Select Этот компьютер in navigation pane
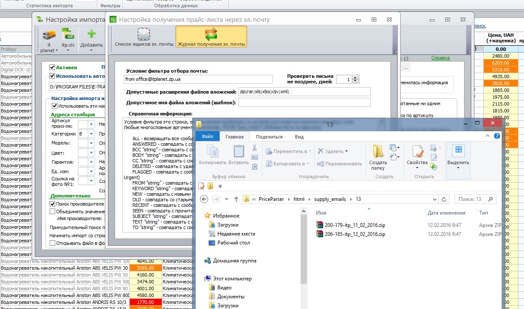This screenshot has height=309, width=524. click(233, 279)
